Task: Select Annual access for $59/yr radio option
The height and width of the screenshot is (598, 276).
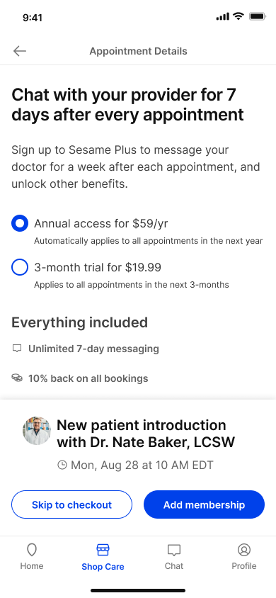Action: tap(20, 223)
